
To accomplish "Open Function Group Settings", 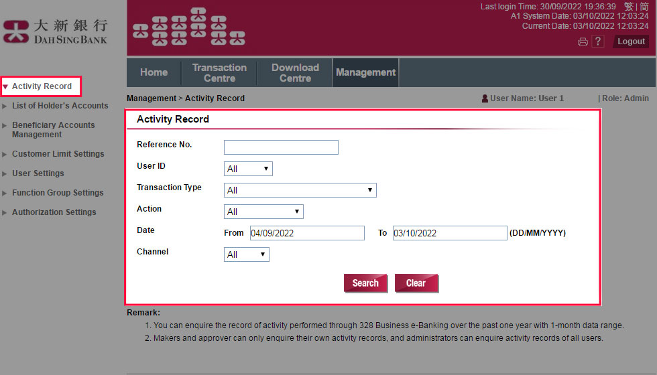I will pos(58,193).
